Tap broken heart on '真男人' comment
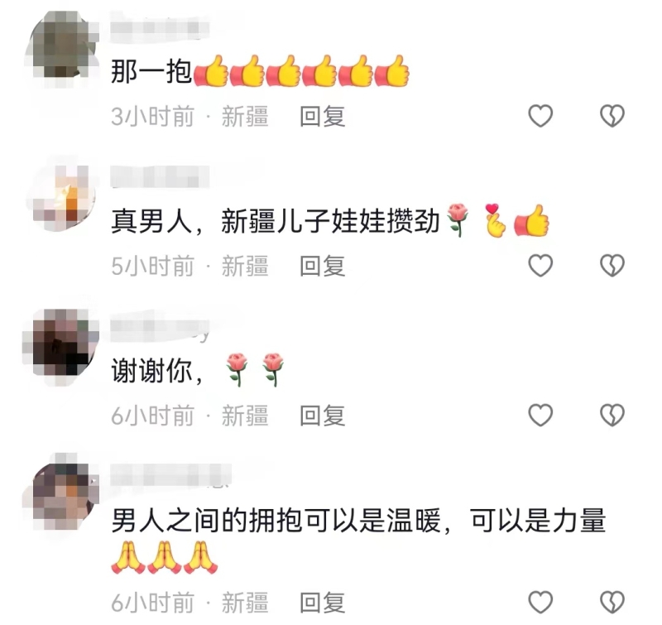 [x=612, y=265]
